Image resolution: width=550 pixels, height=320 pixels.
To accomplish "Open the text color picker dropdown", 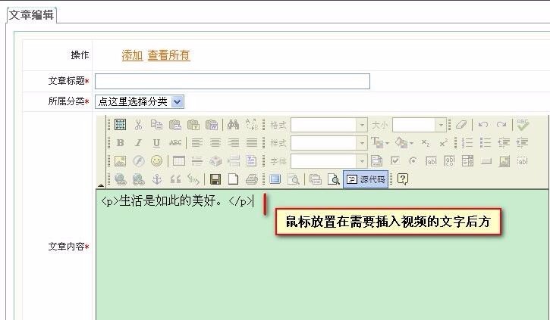I will point(380,143).
